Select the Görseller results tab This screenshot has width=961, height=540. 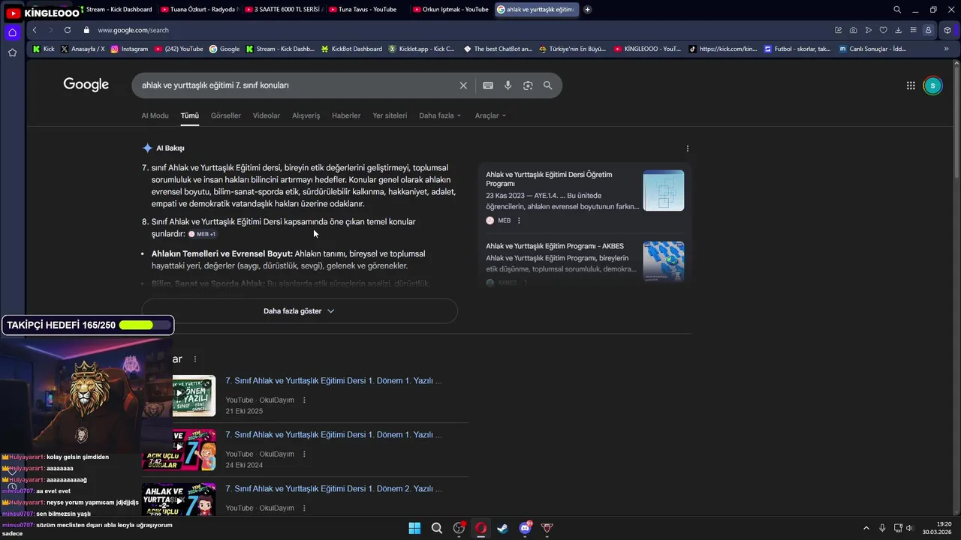point(226,115)
